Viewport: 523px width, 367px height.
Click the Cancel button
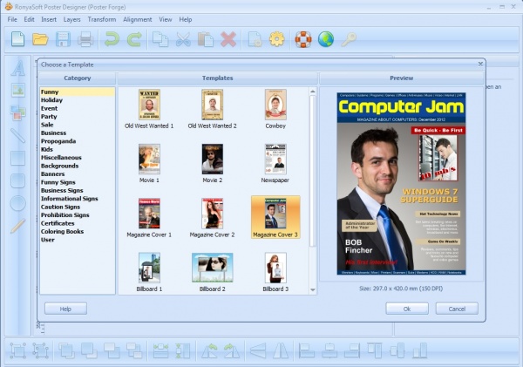click(x=457, y=309)
